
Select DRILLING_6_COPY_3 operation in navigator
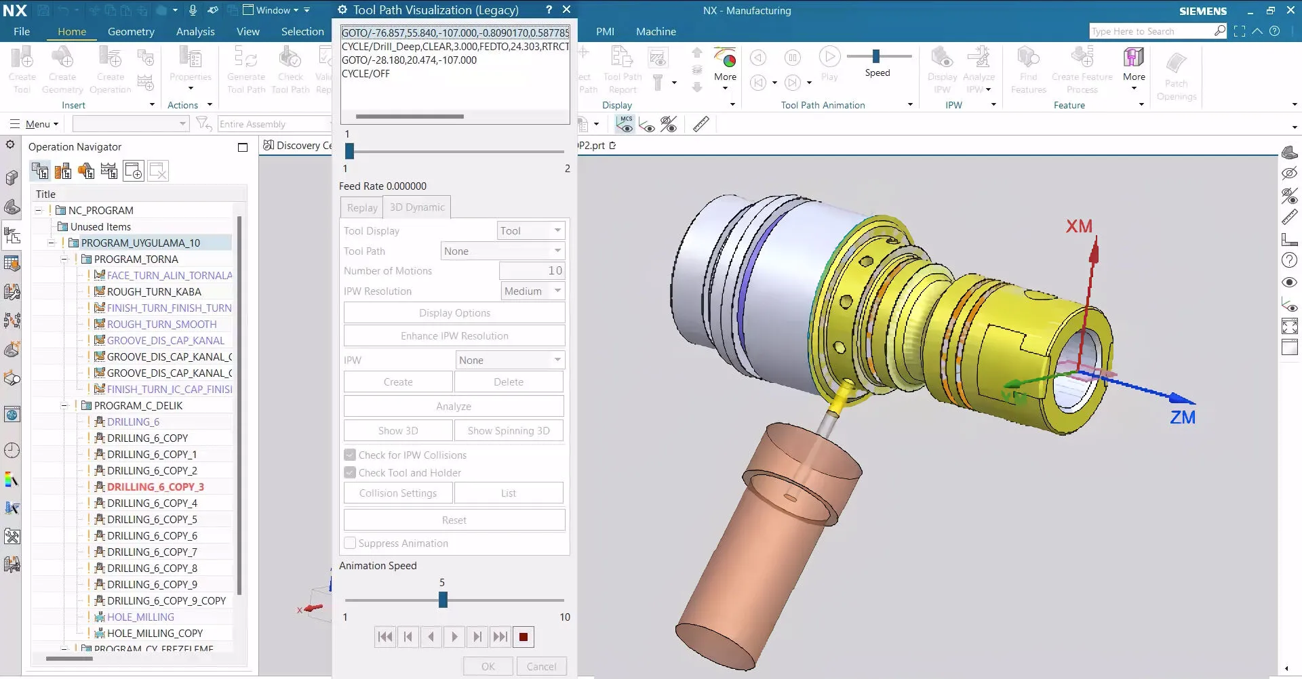(155, 487)
